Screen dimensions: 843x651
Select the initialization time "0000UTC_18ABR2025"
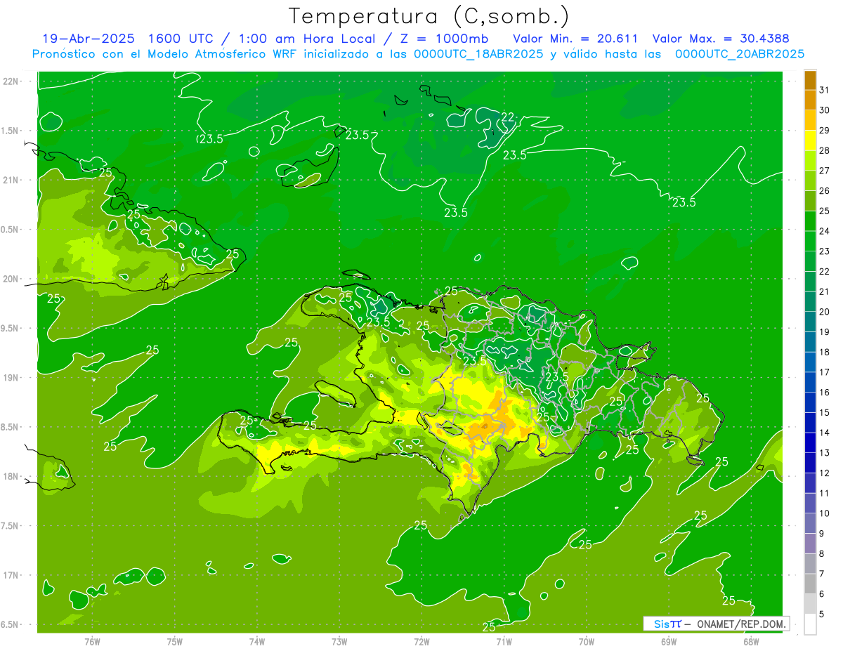click(478, 54)
